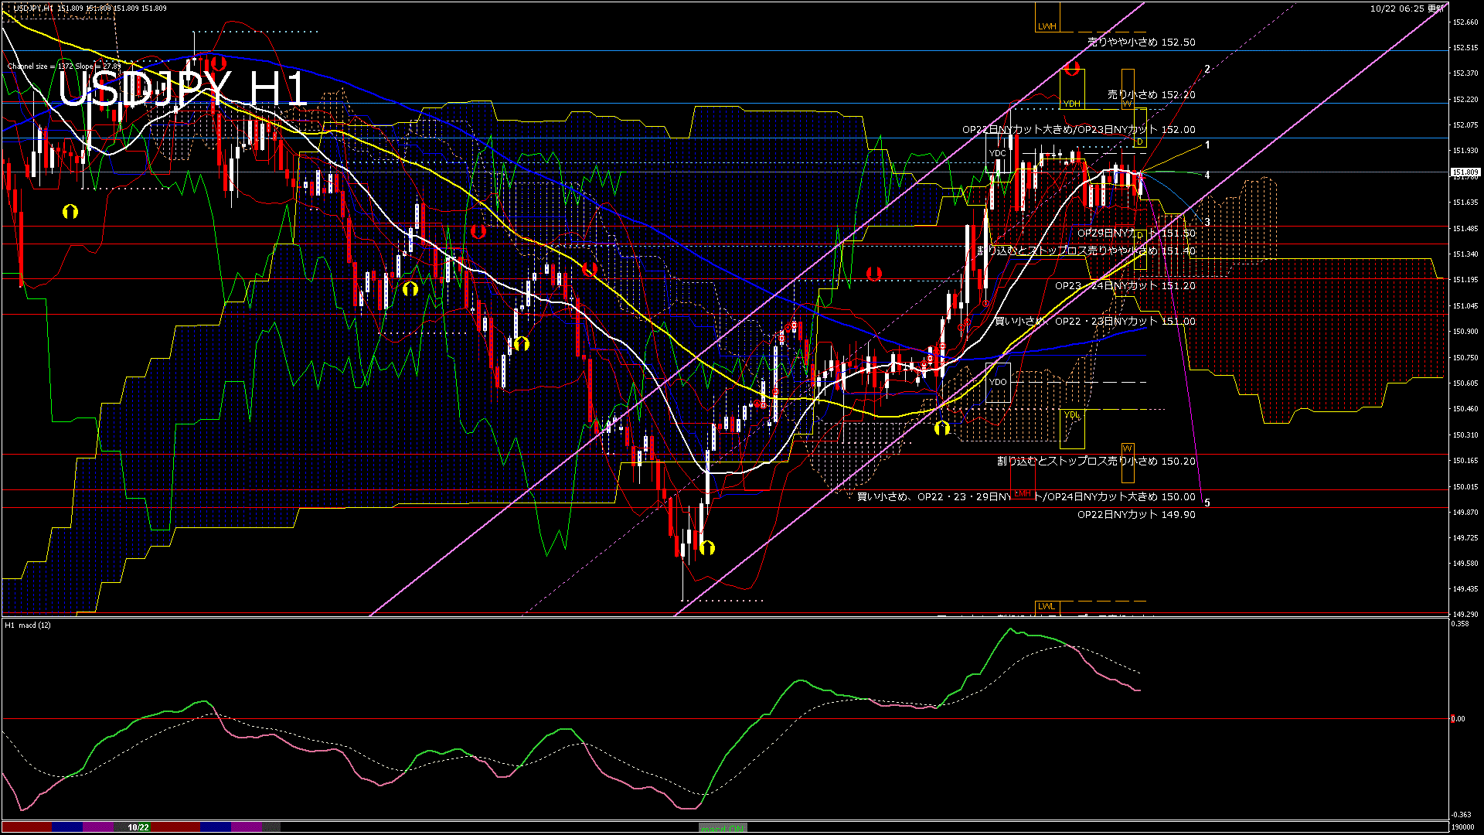Click the 10/22 date marker on the bottom bar
1484x835 pixels.
click(138, 827)
